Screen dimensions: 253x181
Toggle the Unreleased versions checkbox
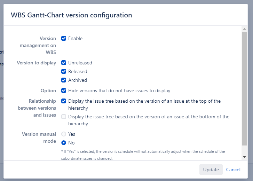coord(64,63)
